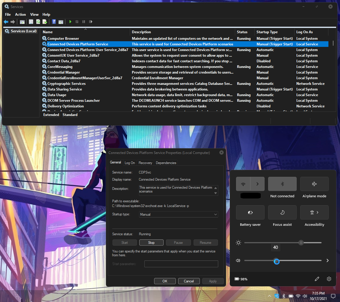Switch to the Log On tab
Screen dimensions: 340x302
point(130,163)
